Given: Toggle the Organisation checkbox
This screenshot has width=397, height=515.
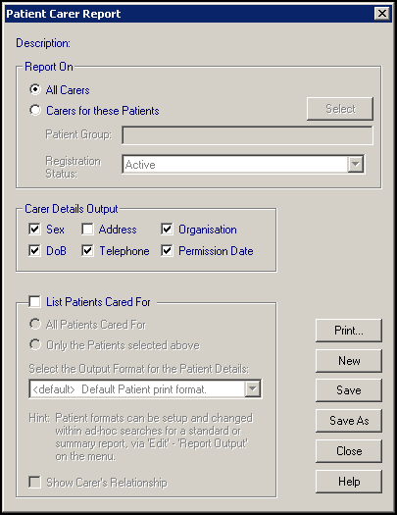Looking at the screenshot, I should (167, 229).
